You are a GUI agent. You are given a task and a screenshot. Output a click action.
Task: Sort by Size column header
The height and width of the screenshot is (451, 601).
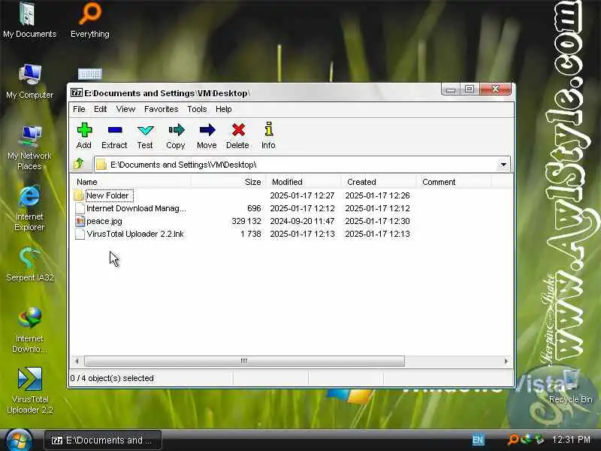[x=228, y=182]
